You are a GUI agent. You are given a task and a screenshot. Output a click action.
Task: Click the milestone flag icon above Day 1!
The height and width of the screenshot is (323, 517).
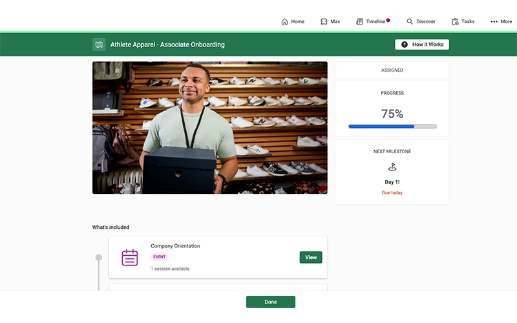point(392,167)
